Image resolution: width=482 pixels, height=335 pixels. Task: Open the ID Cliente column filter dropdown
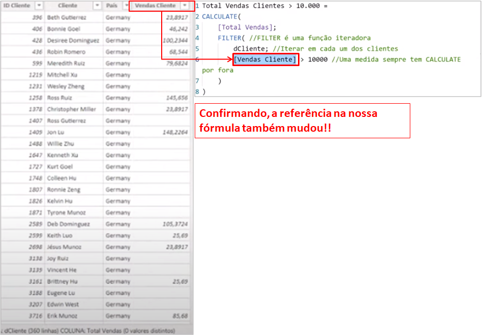coord(40,6)
